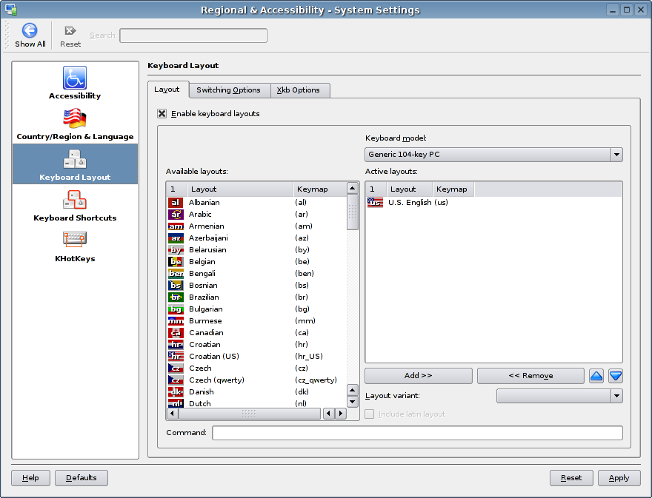
Task: Select the Azerbaijani flag icon
Action: (176, 238)
